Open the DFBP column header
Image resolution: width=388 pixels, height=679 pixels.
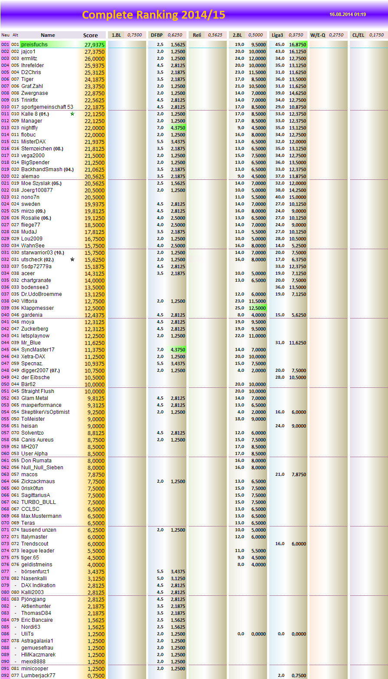click(x=157, y=35)
